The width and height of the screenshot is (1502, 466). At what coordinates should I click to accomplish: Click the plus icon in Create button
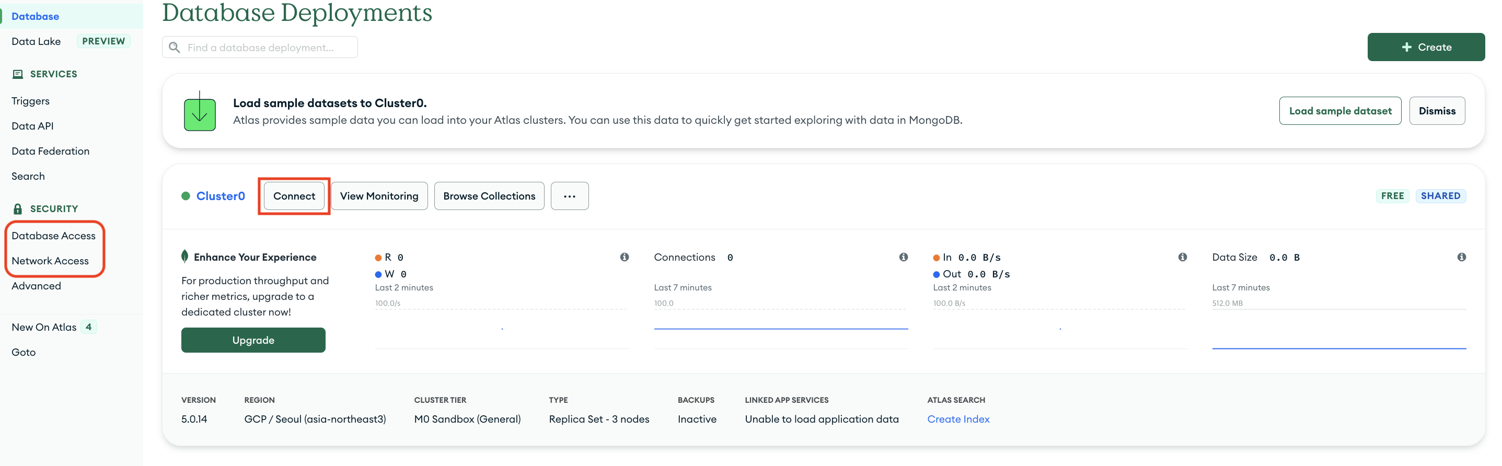tap(1406, 47)
